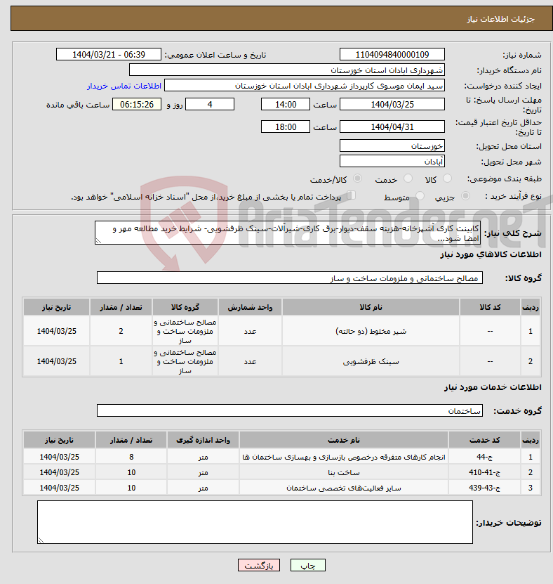Click the اطلاعات خدمات مورد نیاز heading
Image resolution: width=553 pixels, height=584 pixels.
pos(493,387)
